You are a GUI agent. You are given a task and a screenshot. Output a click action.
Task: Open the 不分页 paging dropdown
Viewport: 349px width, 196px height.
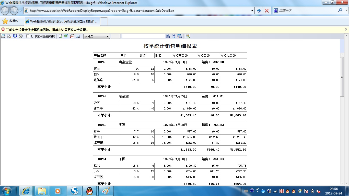click(x=97, y=36)
